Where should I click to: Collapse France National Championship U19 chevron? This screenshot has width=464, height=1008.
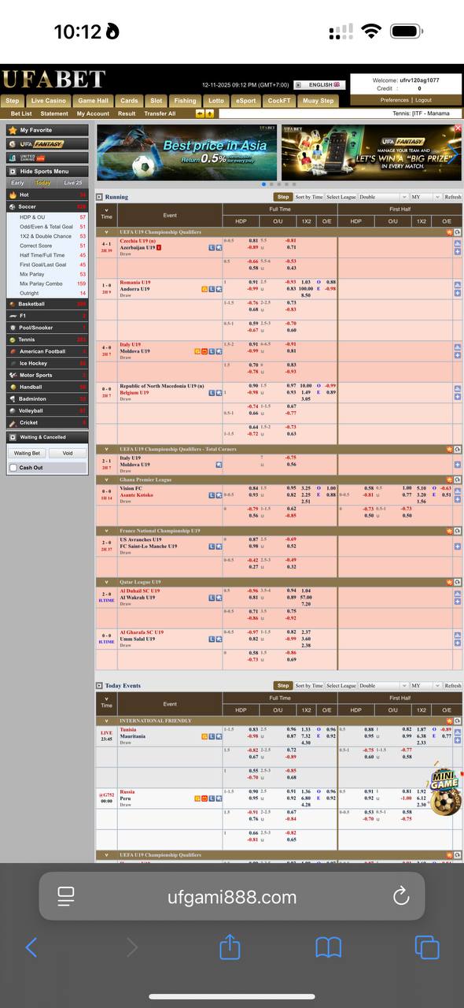tap(107, 531)
